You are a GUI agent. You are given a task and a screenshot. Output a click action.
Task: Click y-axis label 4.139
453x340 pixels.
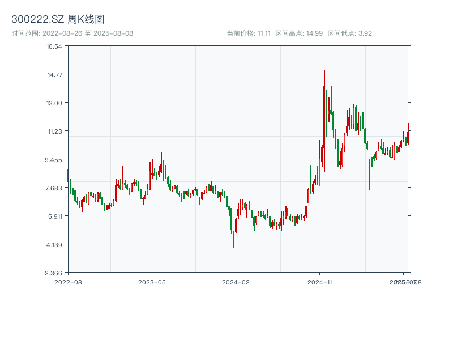click(x=54, y=245)
